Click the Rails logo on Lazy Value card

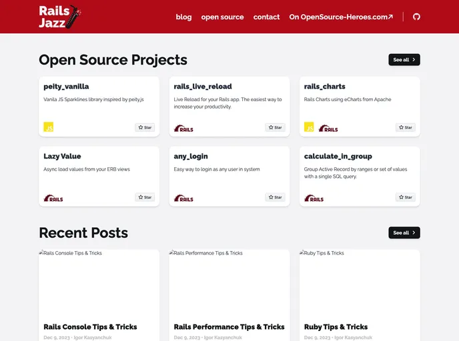pos(53,198)
